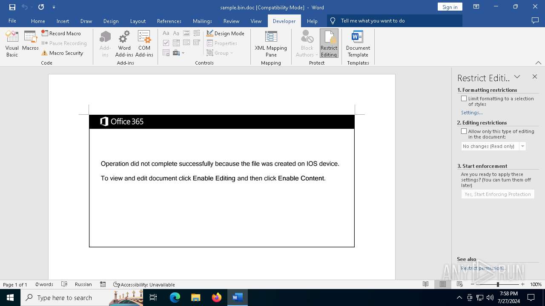Open the Comments pane icon
This screenshot has height=306, width=545.
pyautogui.click(x=535, y=20)
